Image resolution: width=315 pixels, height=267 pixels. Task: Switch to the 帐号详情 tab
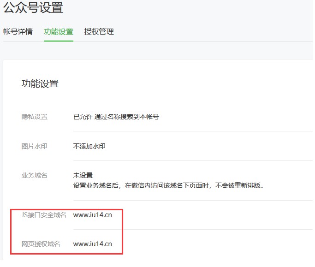(18, 32)
